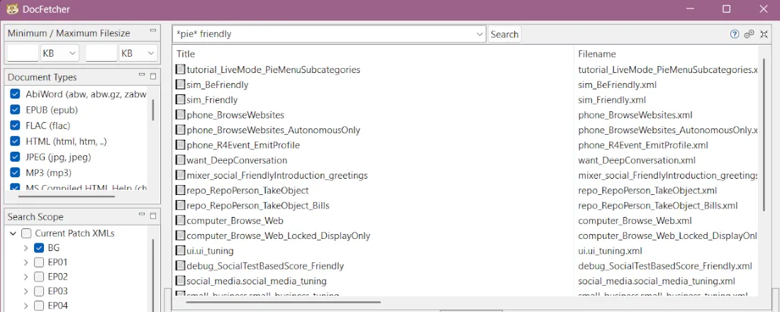Open the preferences gears icon
The height and width of the screenshot is (312, 780).
[750, 34]
